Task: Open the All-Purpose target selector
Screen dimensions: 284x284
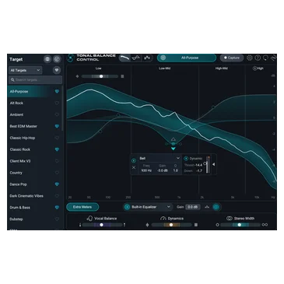Action: click(187, 58)
